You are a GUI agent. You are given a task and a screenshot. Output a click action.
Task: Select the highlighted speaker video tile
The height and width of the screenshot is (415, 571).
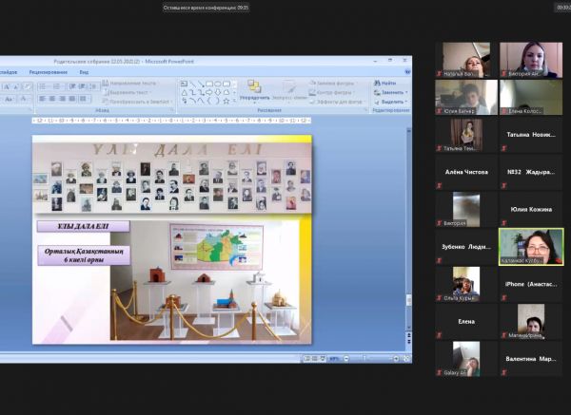(x=530, y=247)
